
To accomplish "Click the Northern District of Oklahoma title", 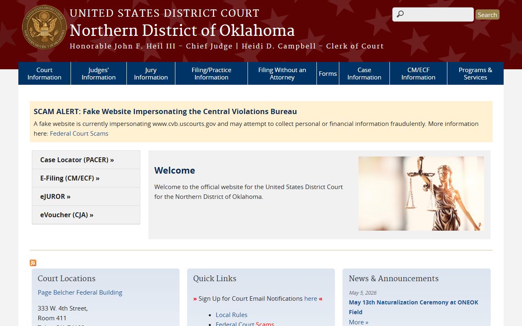I will pyautogui.click(x=182, y=31).
